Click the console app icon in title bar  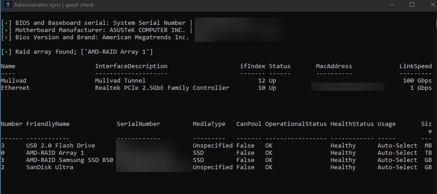click(8, 5)
